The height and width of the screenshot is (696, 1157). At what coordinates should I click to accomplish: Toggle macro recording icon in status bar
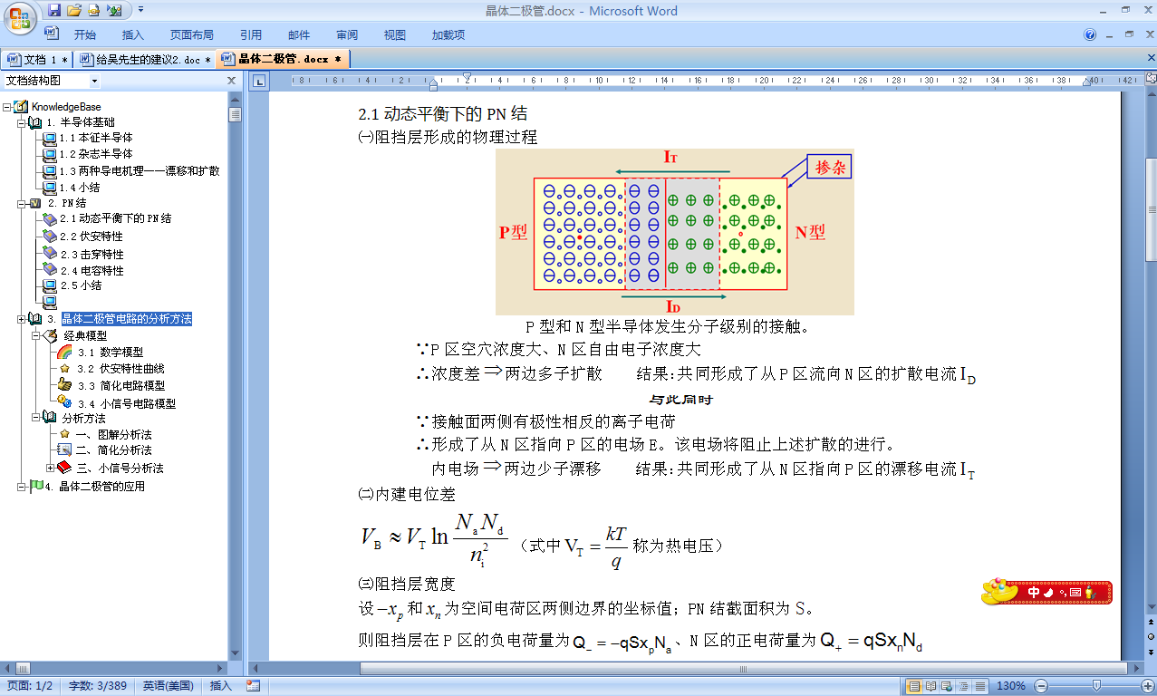(253, 686)
